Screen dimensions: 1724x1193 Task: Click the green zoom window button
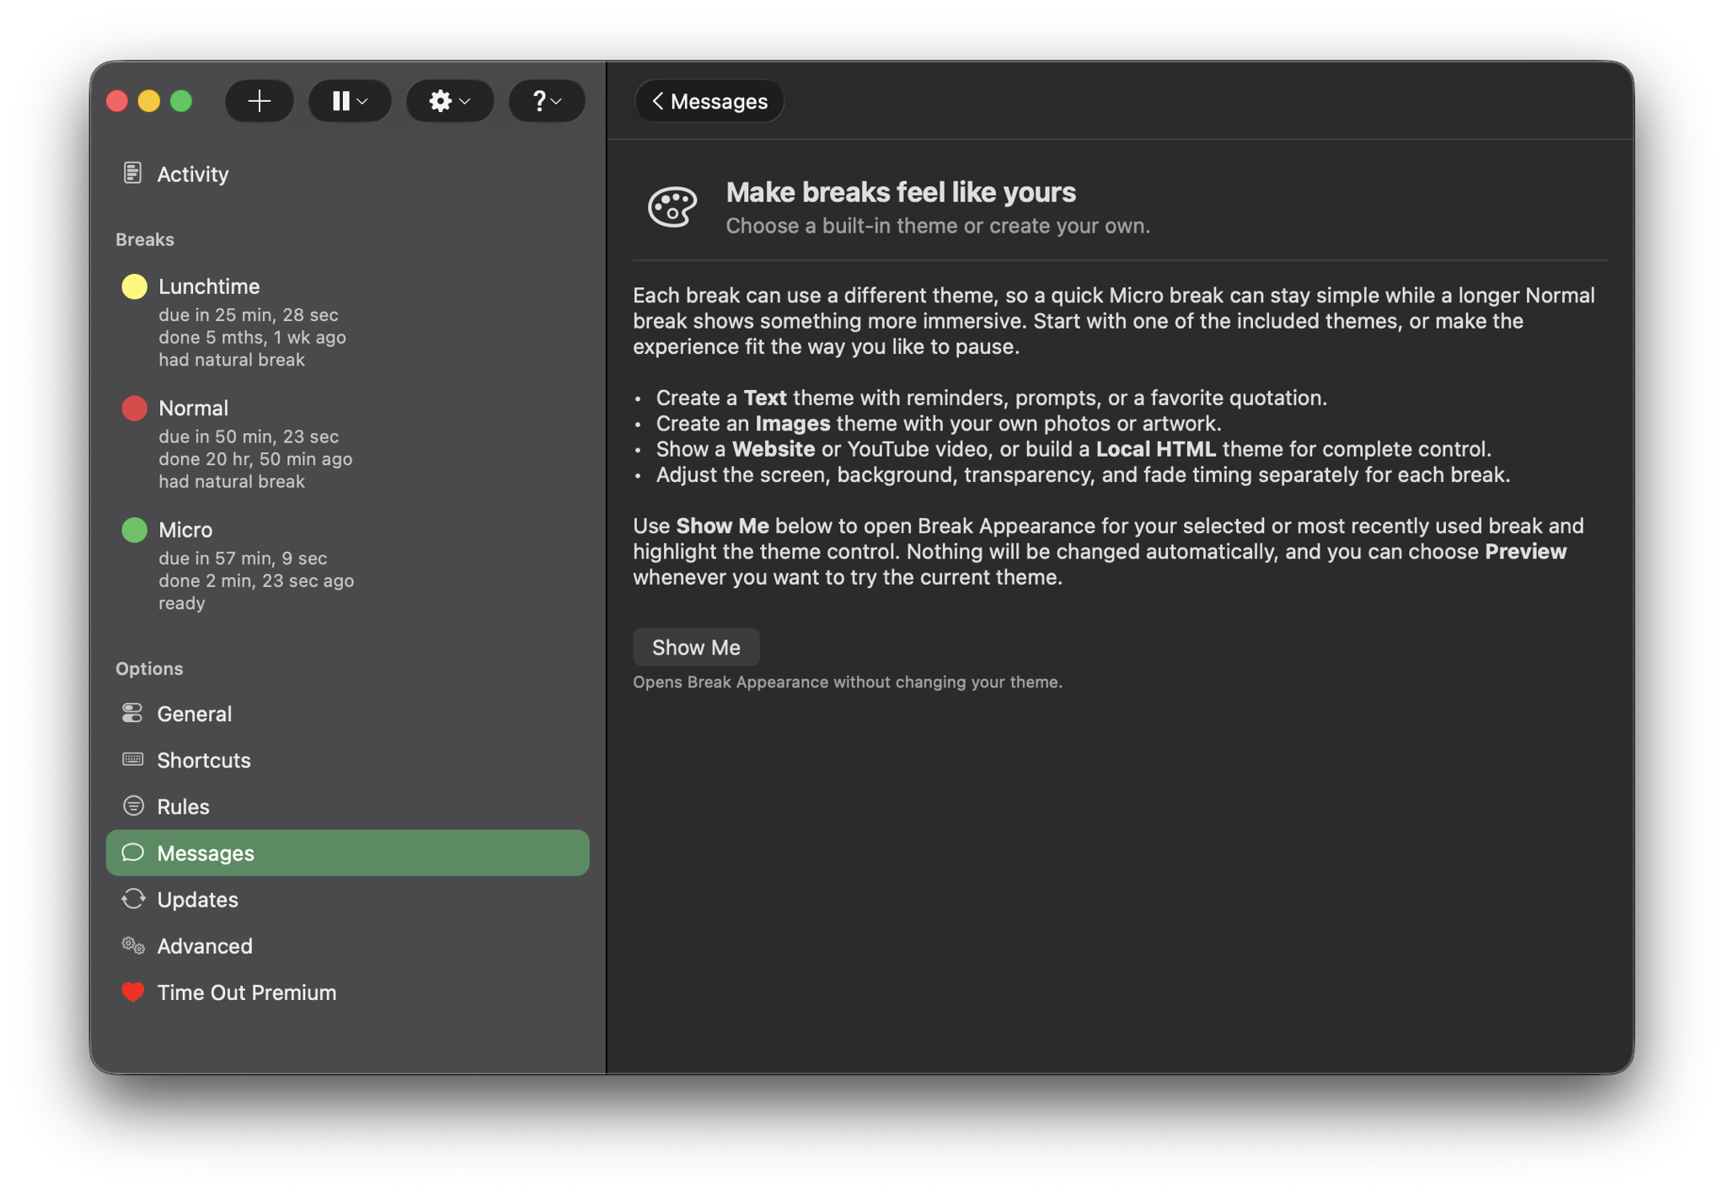(181, 101)
